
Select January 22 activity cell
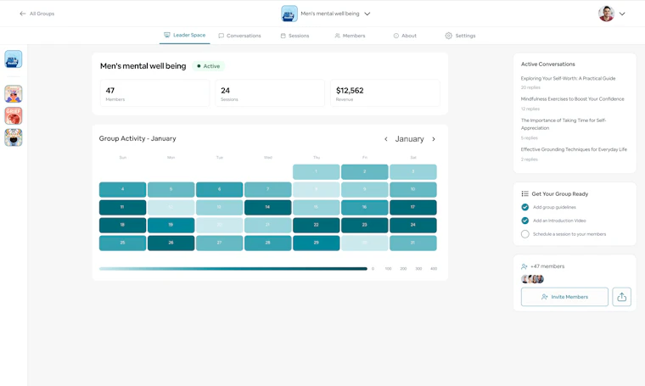click(316, 226)
